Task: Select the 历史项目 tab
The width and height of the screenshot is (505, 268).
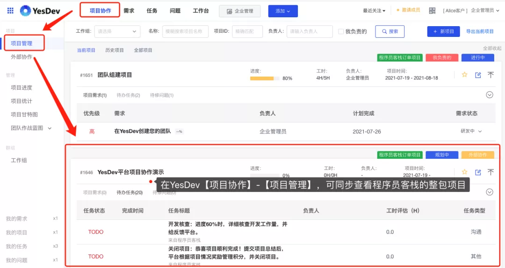Action: pyautogui.click(x=115, y=50)
